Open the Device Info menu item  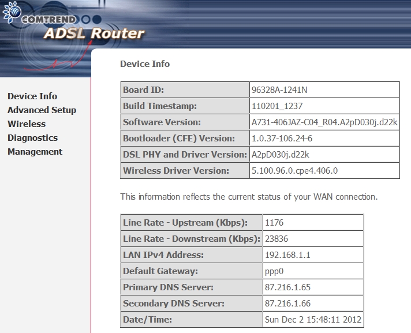click(32, 96)
